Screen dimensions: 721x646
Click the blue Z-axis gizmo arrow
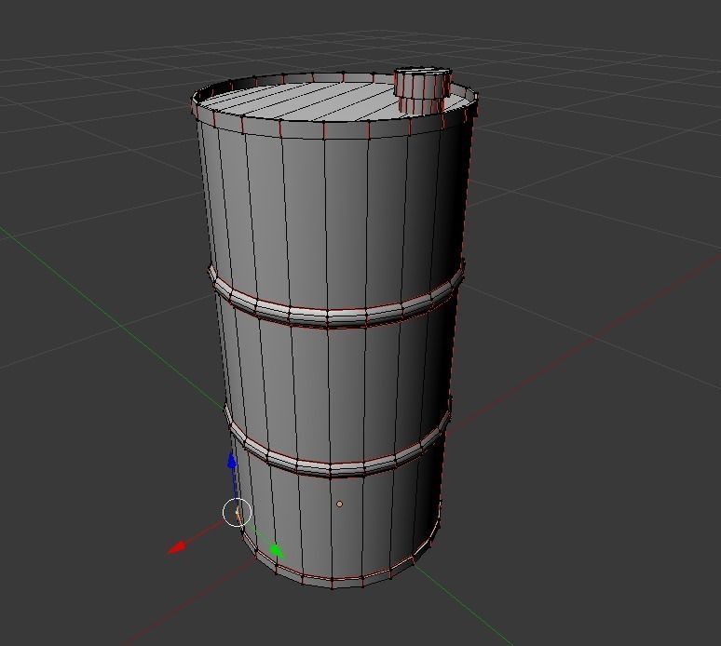(x=232, y=462)
